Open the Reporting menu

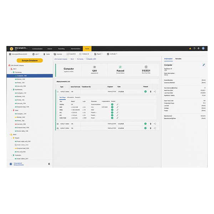(61, 49)
